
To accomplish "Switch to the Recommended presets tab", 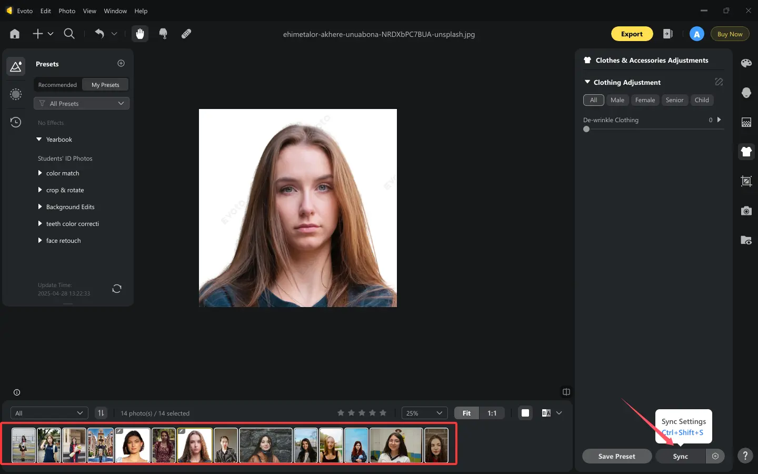I will (x=57, y=85).
